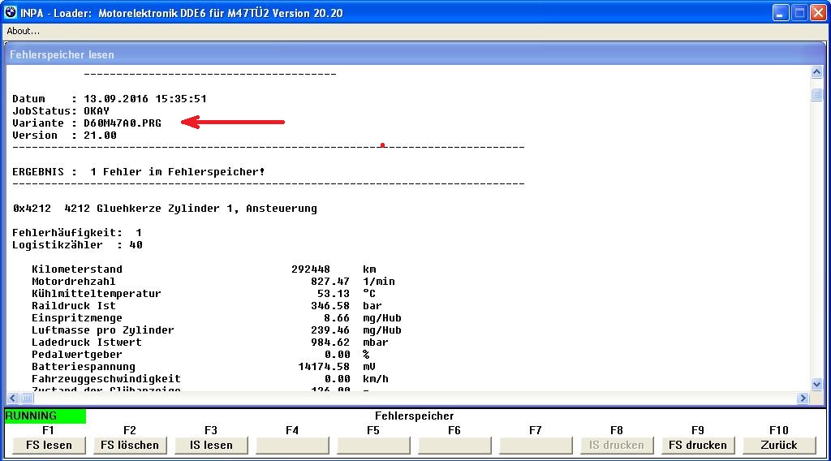The width and height of the screenshot is (831, 461).
Task: Clear fault memory with FS löschen
Action: (130, 445)
